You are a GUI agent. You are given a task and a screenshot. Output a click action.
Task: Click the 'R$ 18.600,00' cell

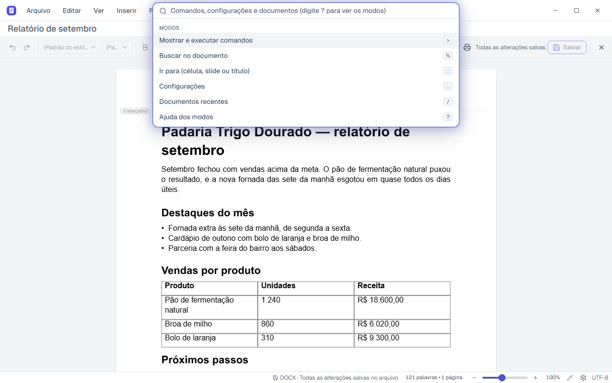coord(402,307)
